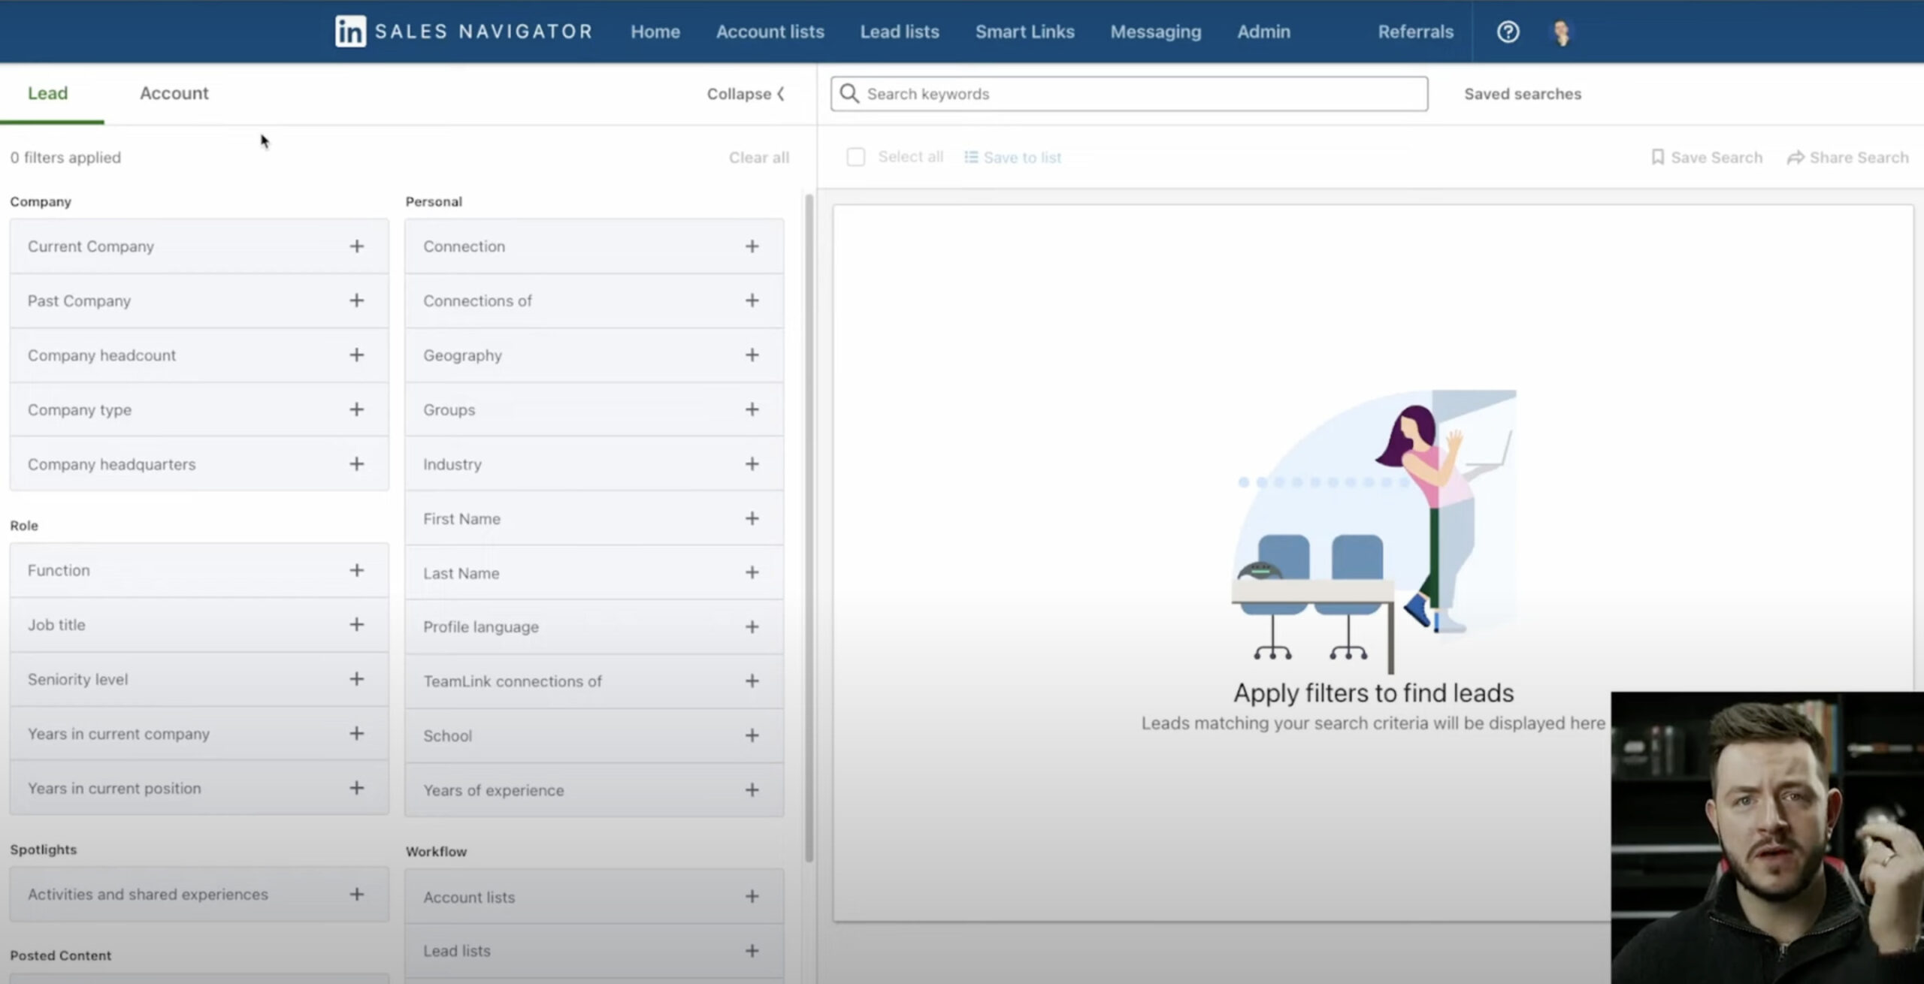Open Admin in navigation bar
The width and height of the screenshot is (1924, 984).
pyautogui.click(x=1263, y=32)
